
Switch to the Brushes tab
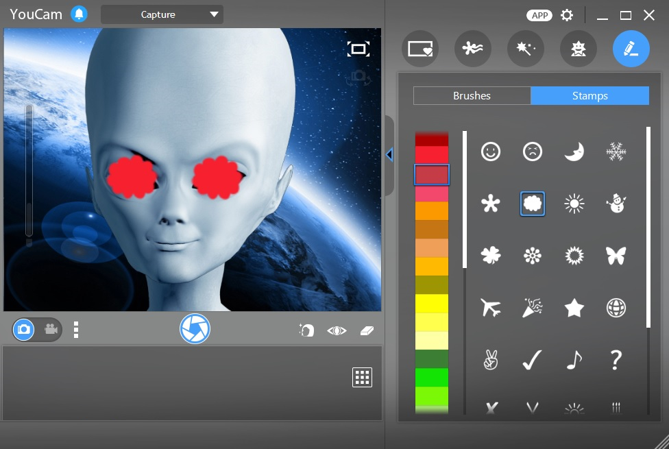tap(472, 95)
